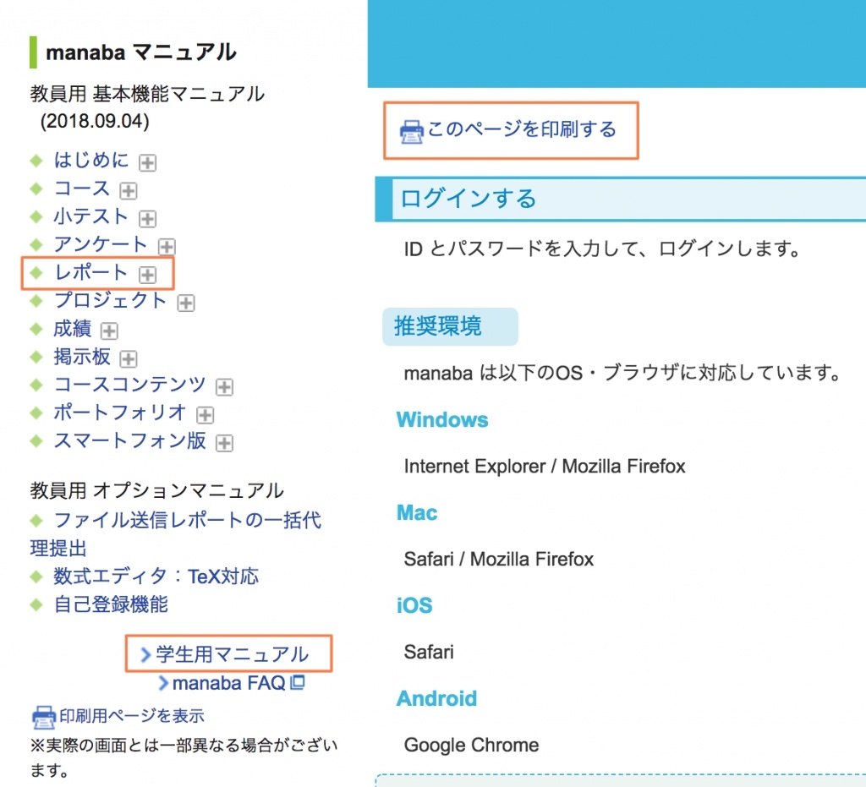Expand the コース section plus icon
Viewport: 866px width, 787px height.
pyautogui.click(x=129, y=190)
